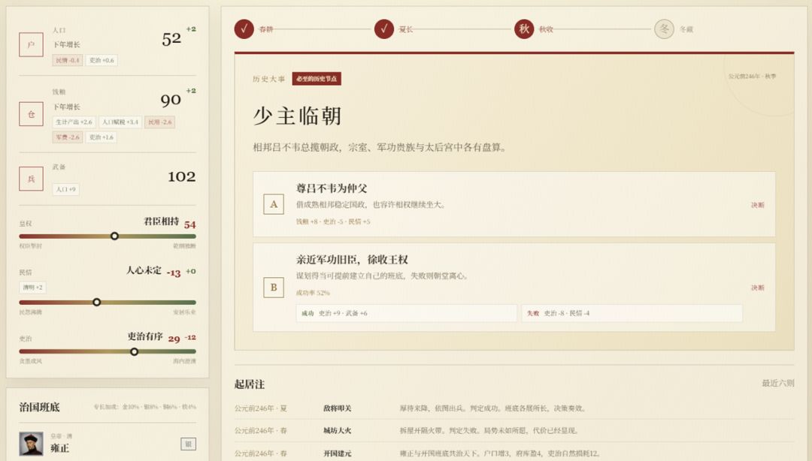The height and width of the screenshot is (461, 812).
Task: Click the 民情 -0.4 tag under 人口
Action: 68,60
